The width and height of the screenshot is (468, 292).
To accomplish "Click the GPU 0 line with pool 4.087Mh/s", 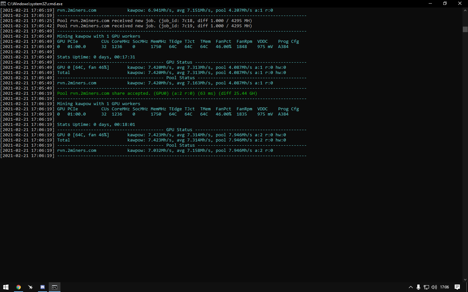I will coord(172,67).
